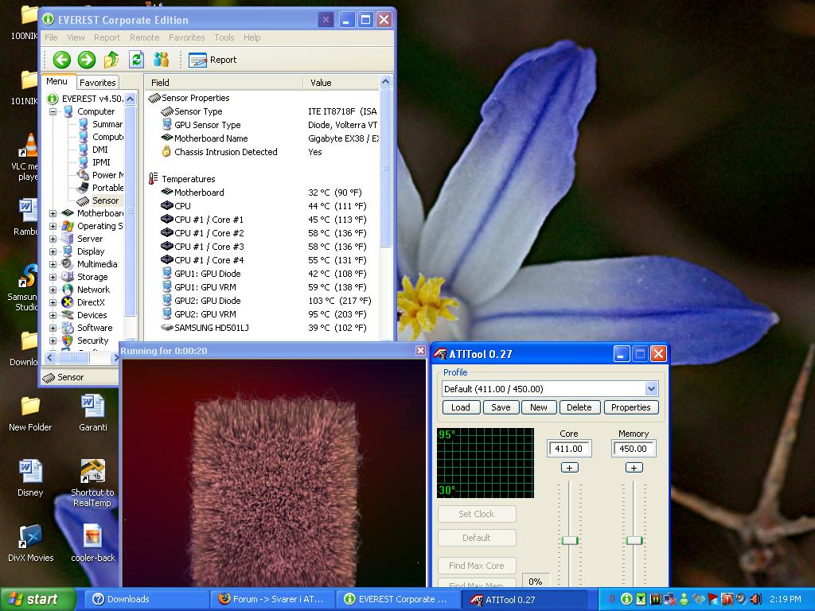This screenshot has width=815, height=611.
Task: Switch to the Menu tab in EVEREST
Action: coord(57,82)
